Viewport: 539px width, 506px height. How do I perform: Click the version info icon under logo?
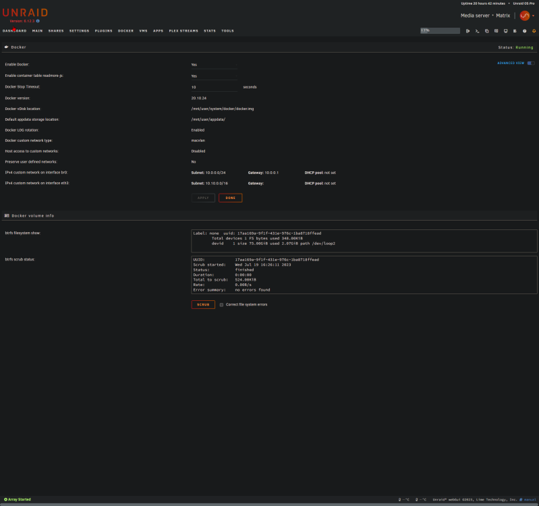tap(38, 21)
